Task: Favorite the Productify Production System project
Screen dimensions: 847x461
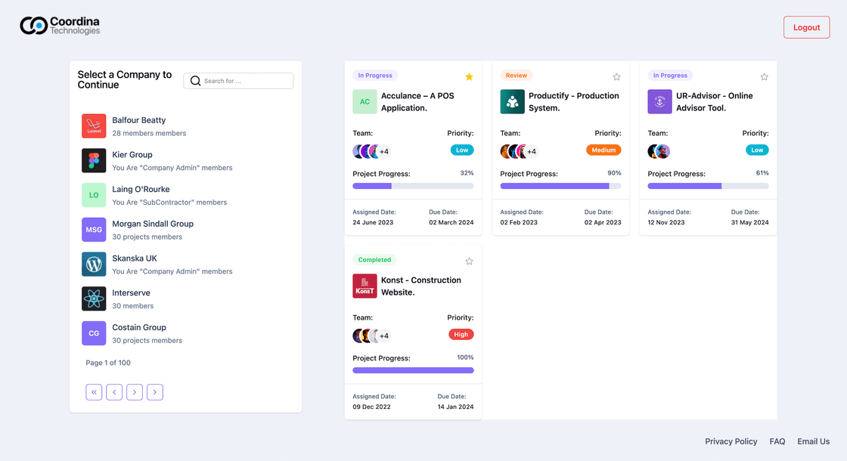Action: [616, 76]
